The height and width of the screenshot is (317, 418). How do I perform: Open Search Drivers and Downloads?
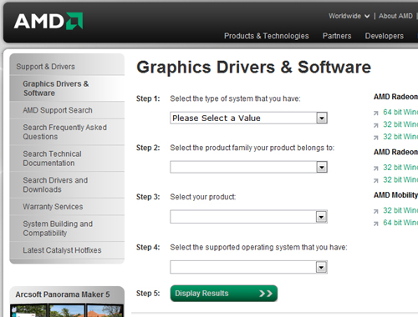67,184
